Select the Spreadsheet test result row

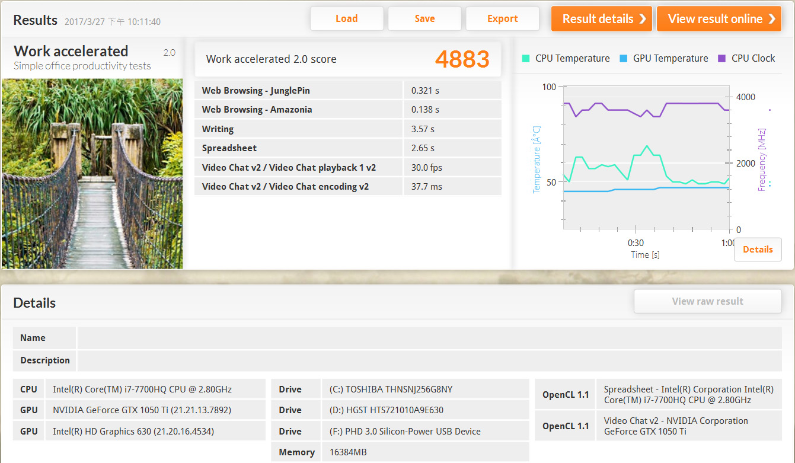(x=347, y=148)
